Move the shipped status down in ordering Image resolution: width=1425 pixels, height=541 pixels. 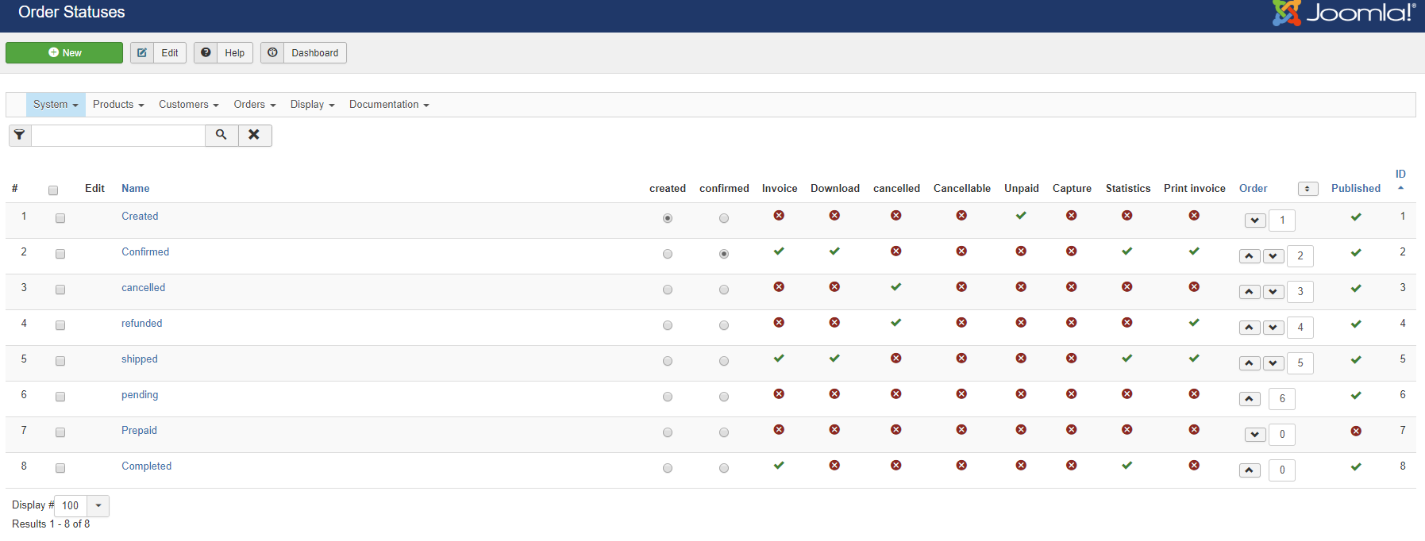1273,363
